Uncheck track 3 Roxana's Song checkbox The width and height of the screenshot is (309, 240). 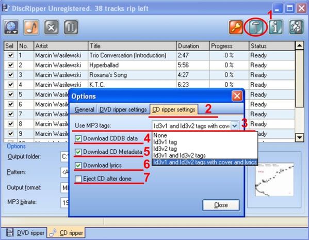point(10,75)
